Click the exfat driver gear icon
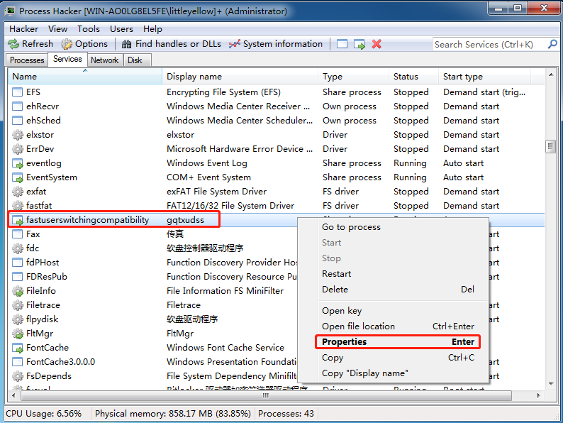The image size is (563, 423). pyautogui.click(x=18, y=192)
